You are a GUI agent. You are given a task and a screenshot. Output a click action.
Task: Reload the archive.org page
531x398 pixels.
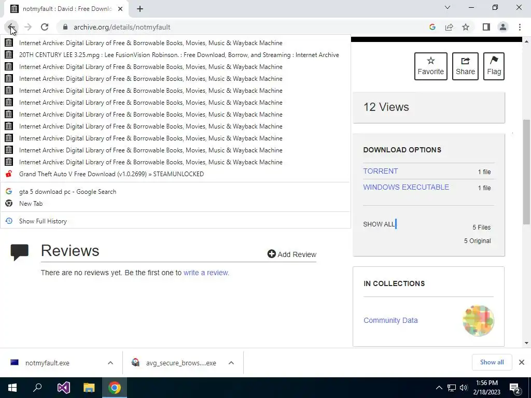click(x=45, y=27)
